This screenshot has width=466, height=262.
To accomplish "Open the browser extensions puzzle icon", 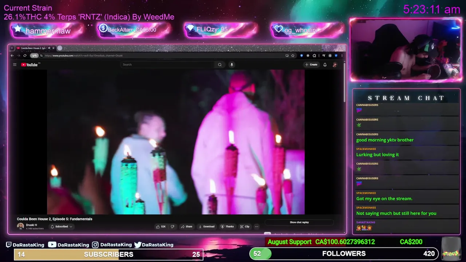I will 314,56.
